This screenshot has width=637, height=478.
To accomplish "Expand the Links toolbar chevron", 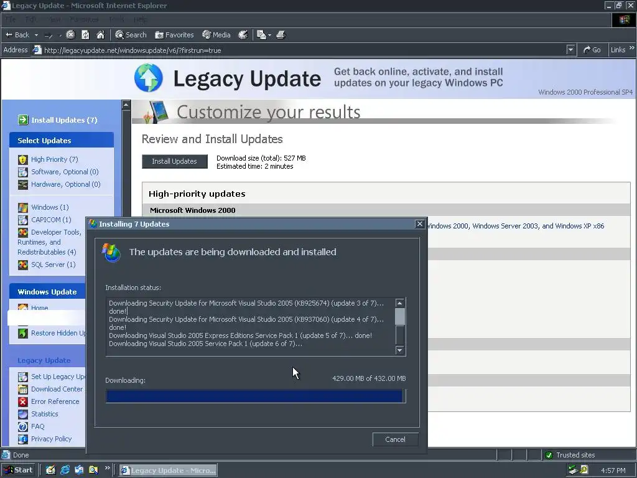I will 632,48.
